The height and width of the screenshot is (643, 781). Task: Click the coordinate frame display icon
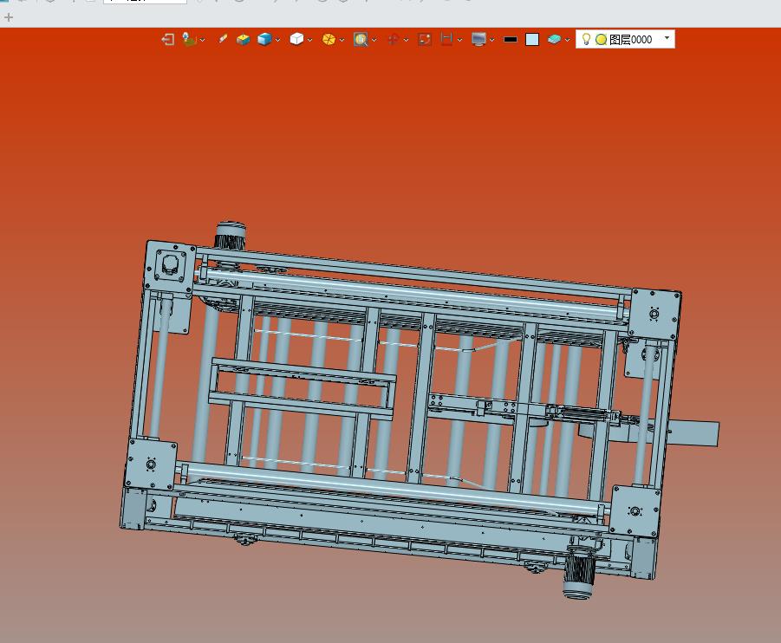point(190,39)
